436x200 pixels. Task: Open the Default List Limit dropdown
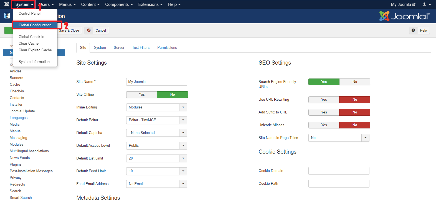click(x=157, y=158)
